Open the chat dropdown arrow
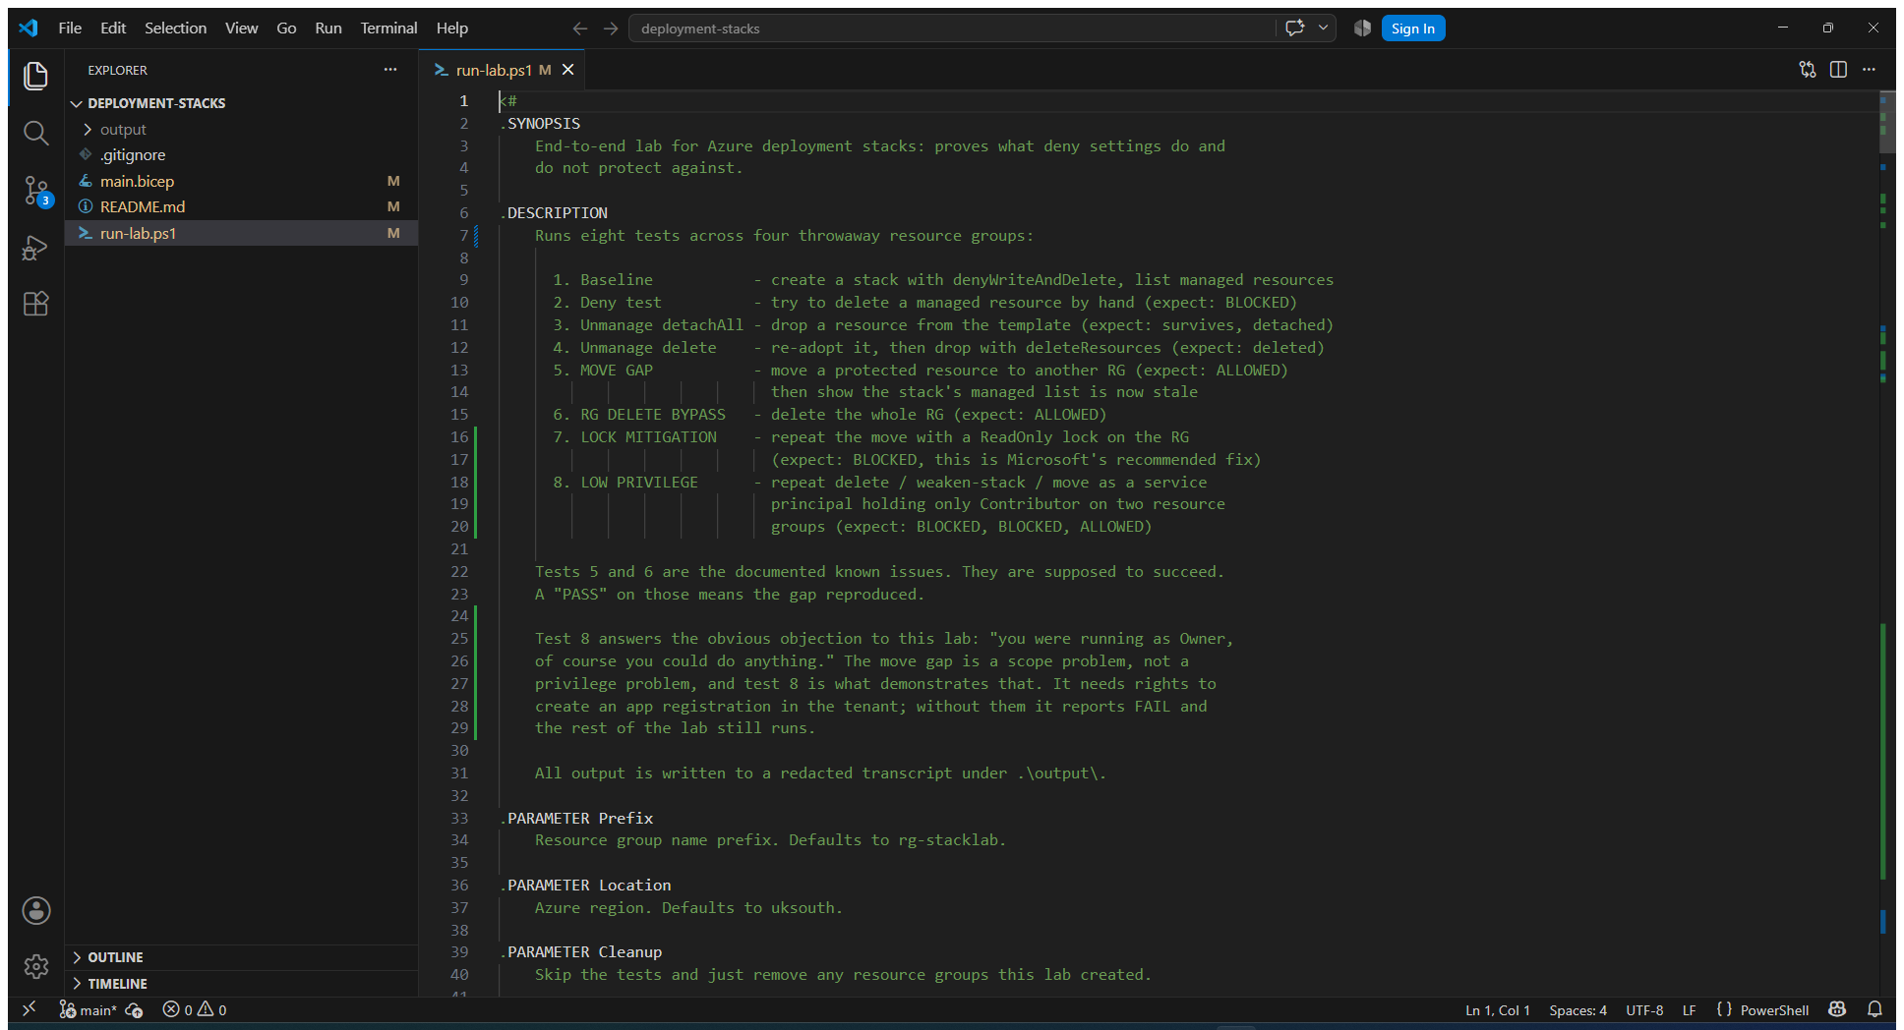Image resolution: width=1904 pixels, height=1030 pixels. (1324, 29)
